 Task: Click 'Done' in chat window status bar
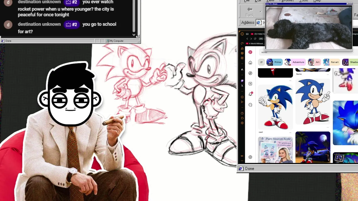point(8,41)
